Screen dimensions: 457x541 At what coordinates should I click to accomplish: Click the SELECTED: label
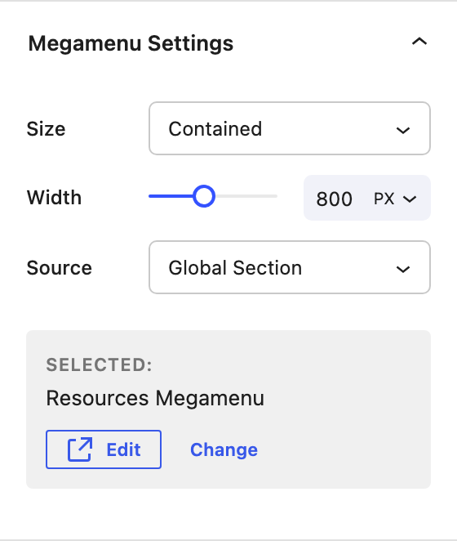point(100,364)
